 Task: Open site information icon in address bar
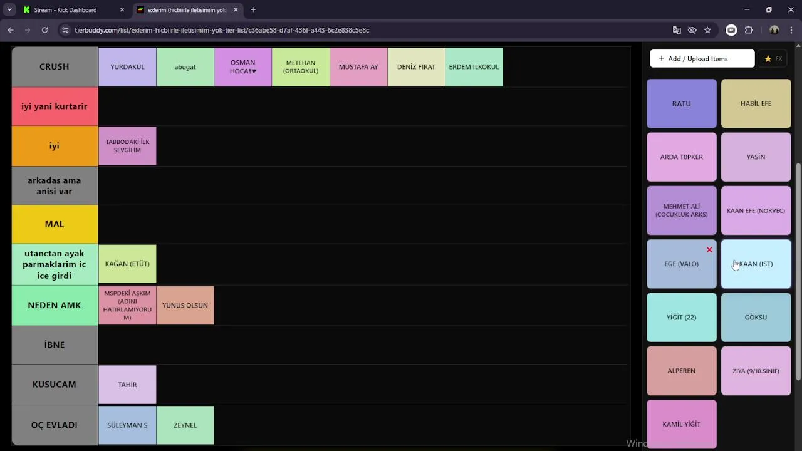[65, 30]
